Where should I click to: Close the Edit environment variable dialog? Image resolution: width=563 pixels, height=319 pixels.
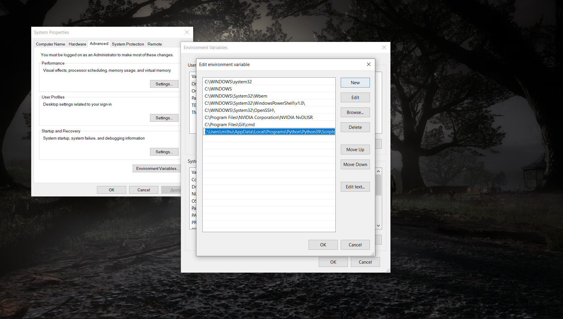pyautogui.click(x=368, y=65)
